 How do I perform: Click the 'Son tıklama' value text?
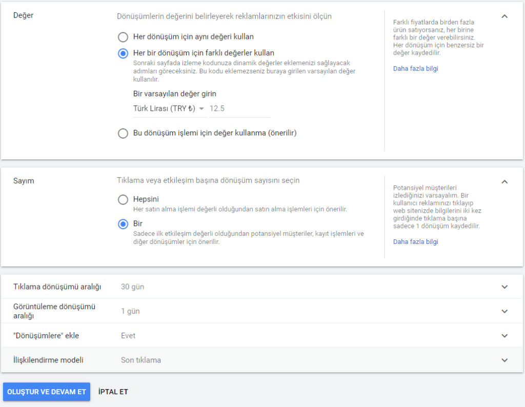coord(141,360)
